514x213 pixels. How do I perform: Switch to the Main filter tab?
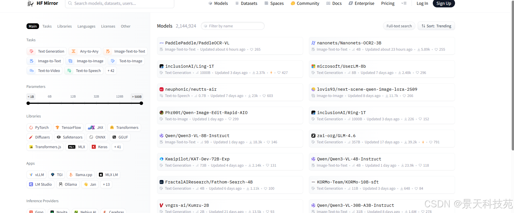(x=33, y=26)
